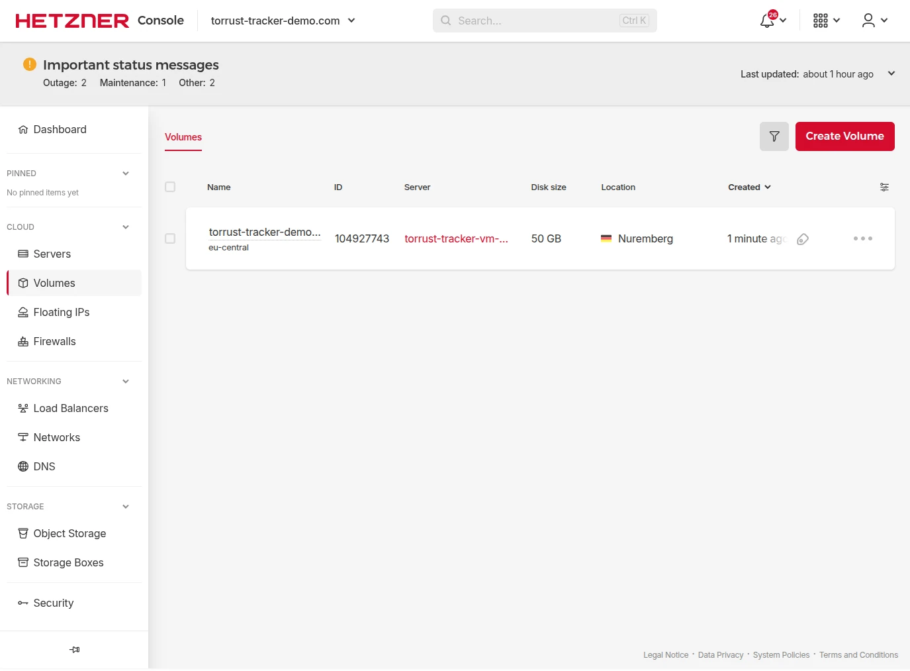Click the sidebar pin icon at bottom
Screen dimensions: 910x671
(x=74, y=650)
